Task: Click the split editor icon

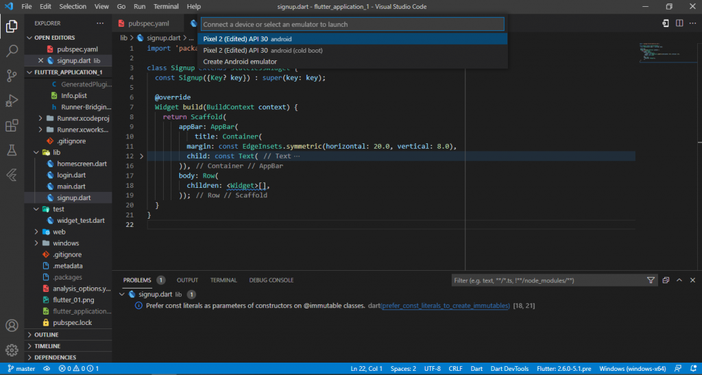Action: [x=679, y=23]
